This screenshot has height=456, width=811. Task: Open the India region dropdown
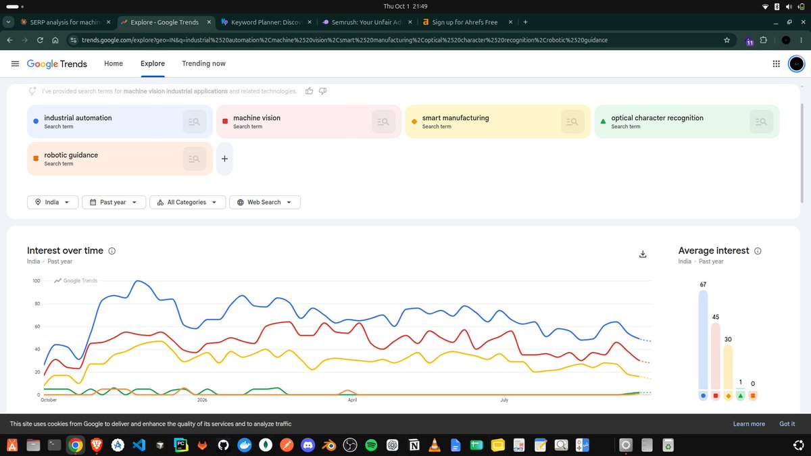click(x=52, y=202)
